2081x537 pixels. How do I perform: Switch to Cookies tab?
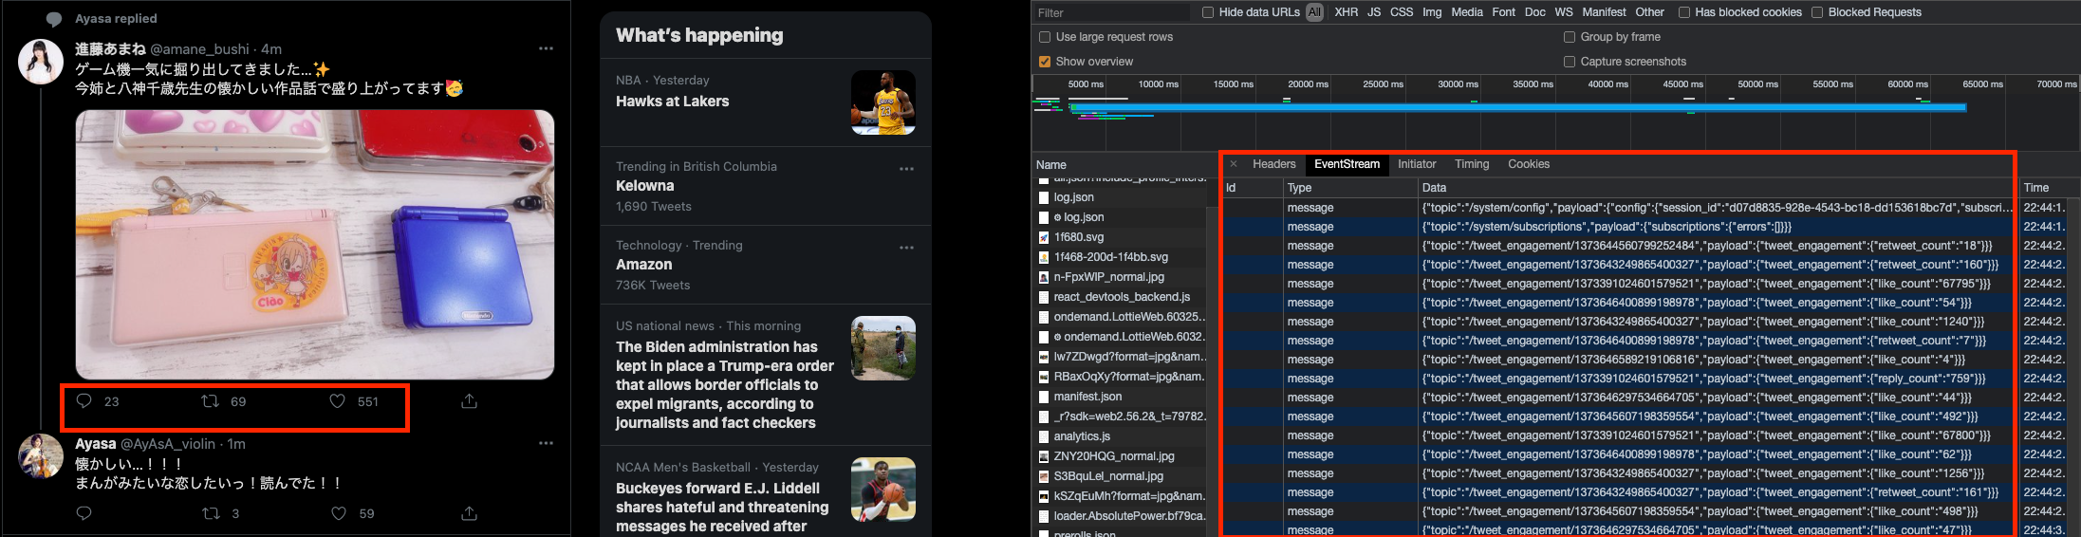pyautogui.click(x=1529, y=164)
